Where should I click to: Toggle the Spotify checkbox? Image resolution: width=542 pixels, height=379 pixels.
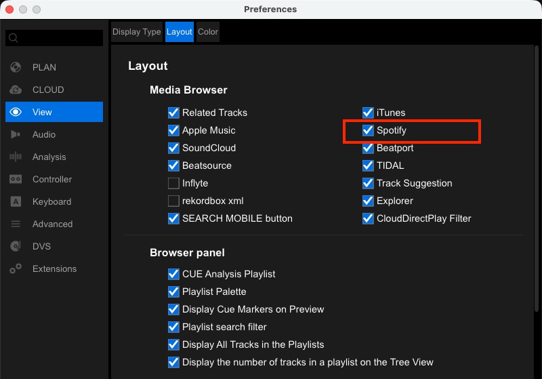point(368,130)
